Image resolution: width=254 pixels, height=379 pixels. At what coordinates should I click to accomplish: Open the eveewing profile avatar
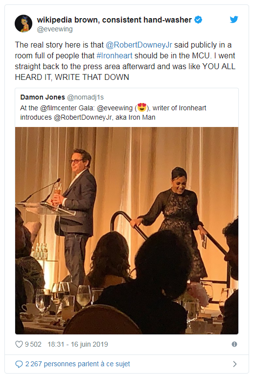click(x=23, y=24)
